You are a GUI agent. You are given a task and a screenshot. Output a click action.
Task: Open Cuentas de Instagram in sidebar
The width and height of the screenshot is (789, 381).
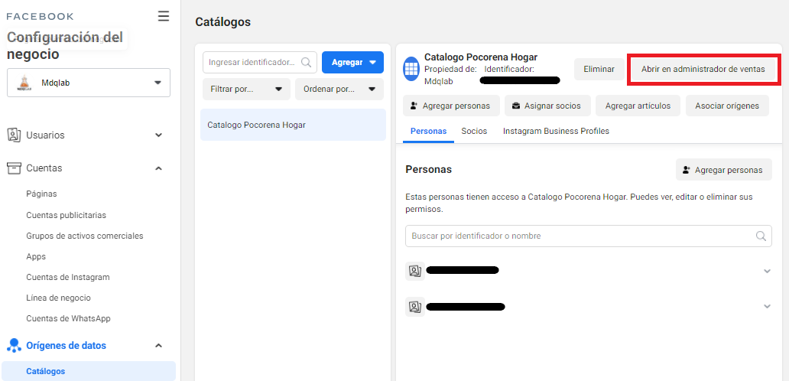(x=68, y=277)
